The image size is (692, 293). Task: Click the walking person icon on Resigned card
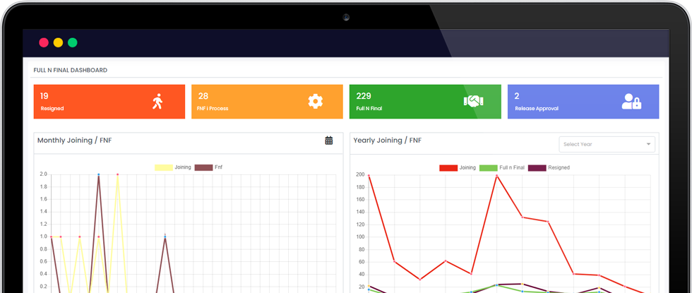157,102
